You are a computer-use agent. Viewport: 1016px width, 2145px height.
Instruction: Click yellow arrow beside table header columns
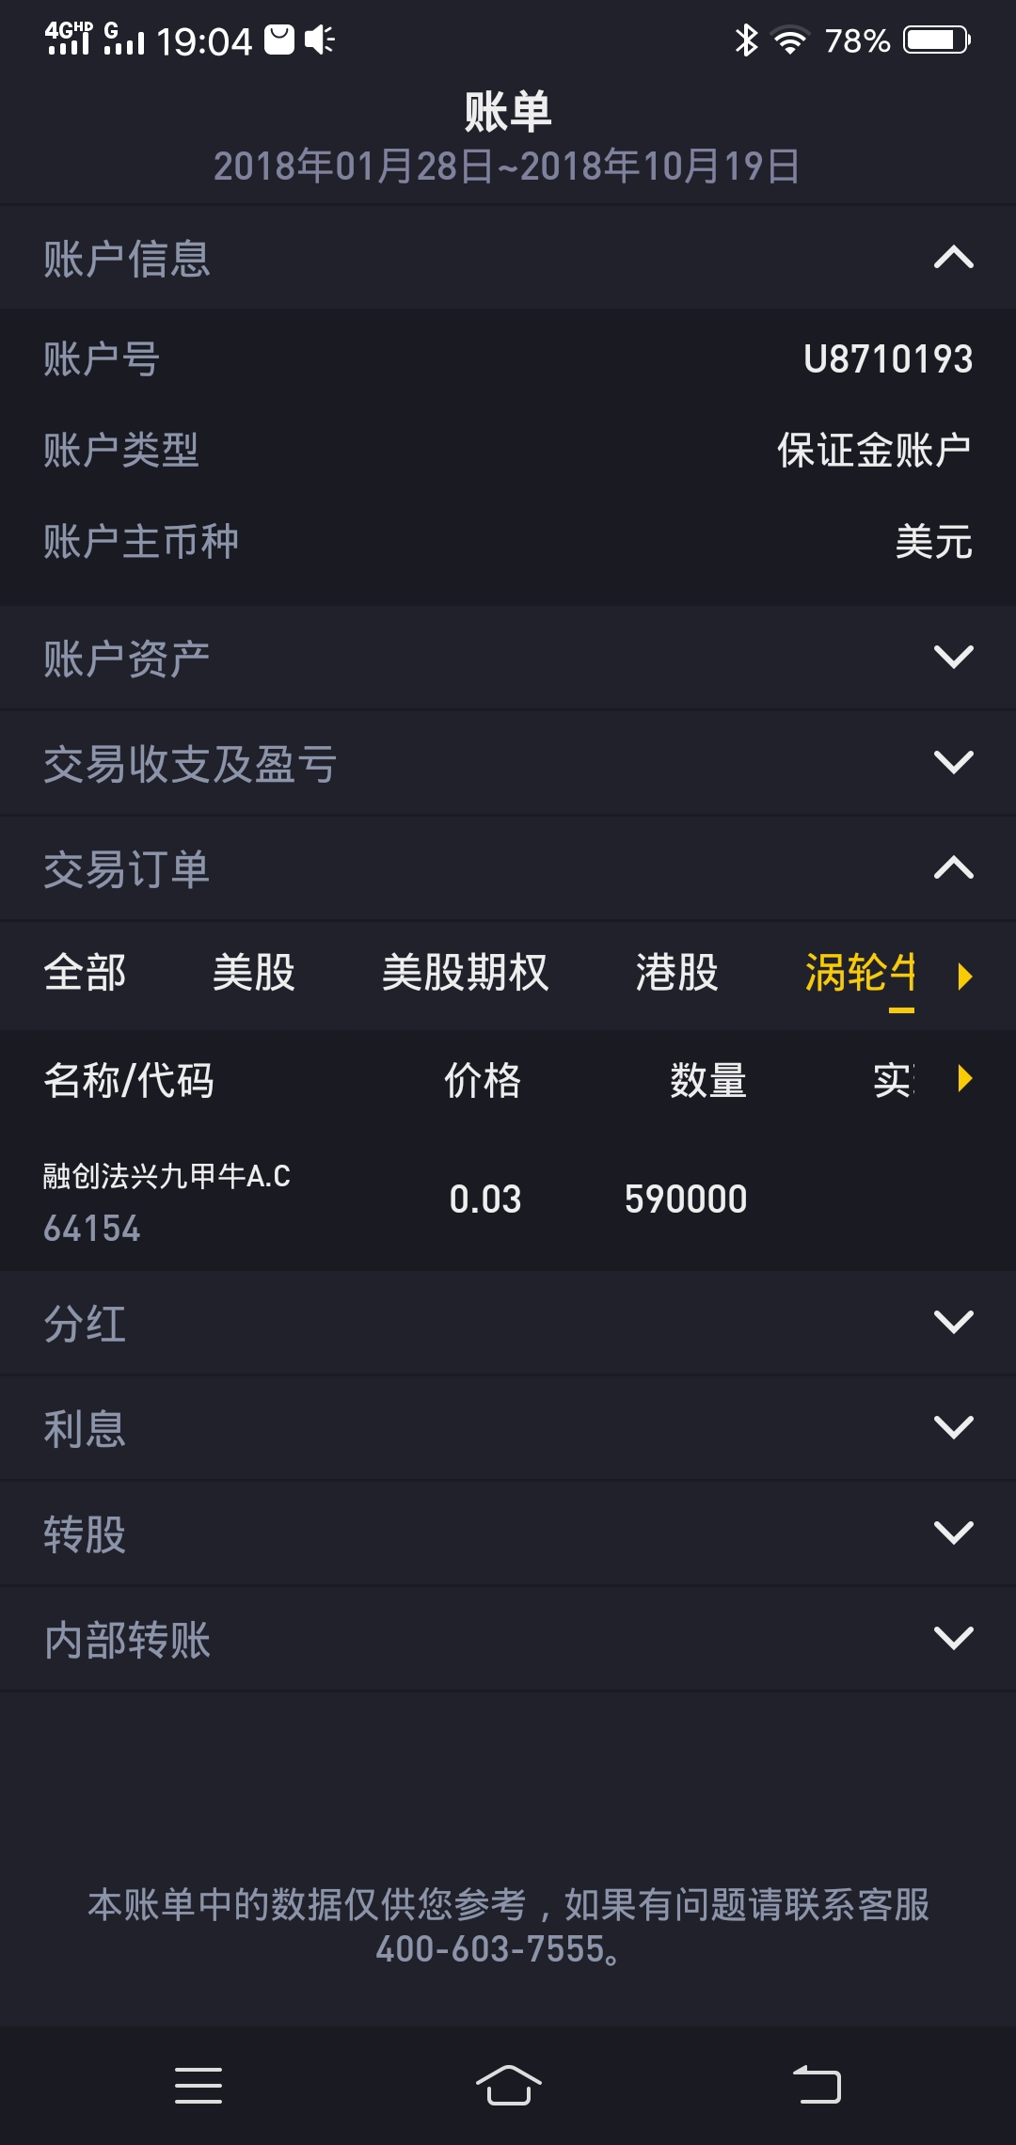[x=964, y=1078]
